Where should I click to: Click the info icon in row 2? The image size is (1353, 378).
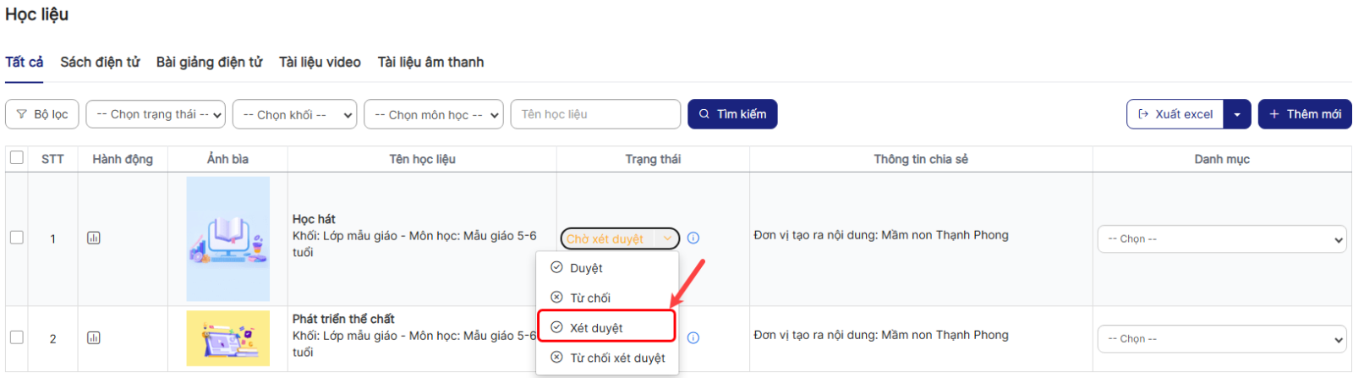[693, 338]
